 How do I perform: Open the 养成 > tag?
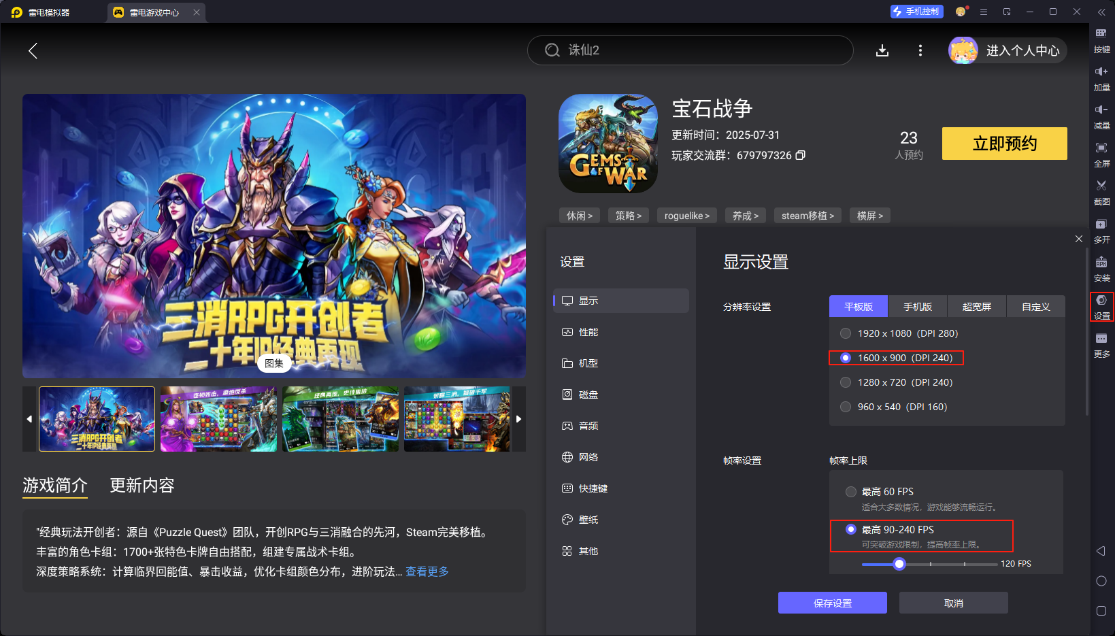[746, 216]
